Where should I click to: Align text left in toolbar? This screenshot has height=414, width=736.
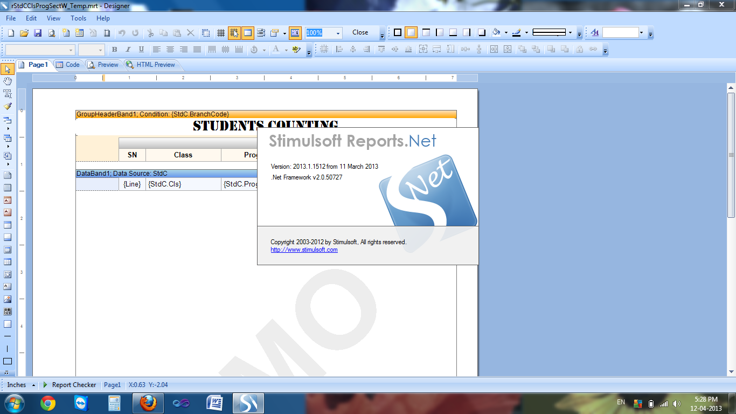(157, 50)
